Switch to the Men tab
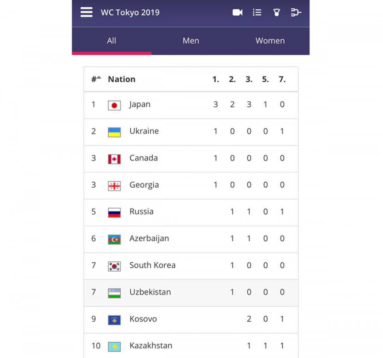Image resolution: width=383 pixels, height=358 pixels. point(191,40)
